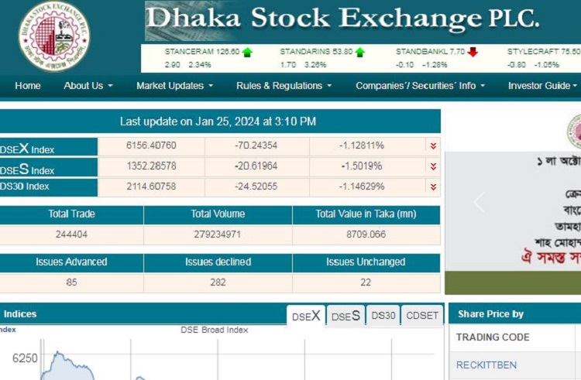Switch to the DS30 chart tab
Viewport: 581px width, 380px height.
click(x=383, y=316)
